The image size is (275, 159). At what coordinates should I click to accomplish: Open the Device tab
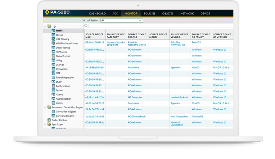pyautogui.click(x=205, y=13)
